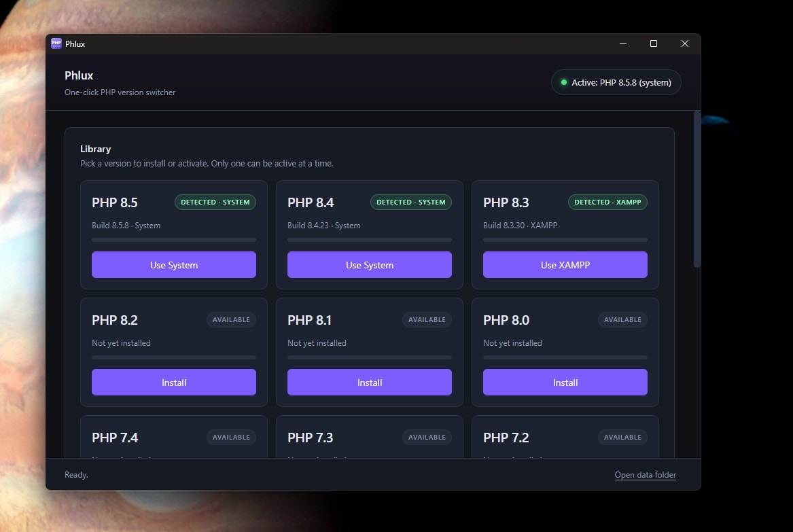The width and height of the screenshot is (793, 532).
Task: Click the PHP 8.5 progress bar
Action: [173, 240]
